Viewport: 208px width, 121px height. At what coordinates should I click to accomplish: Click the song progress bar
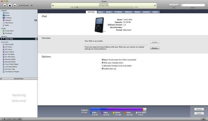pos(104,7)
